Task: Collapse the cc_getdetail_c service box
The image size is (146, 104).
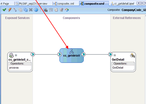Action: [x=16, y=55]
